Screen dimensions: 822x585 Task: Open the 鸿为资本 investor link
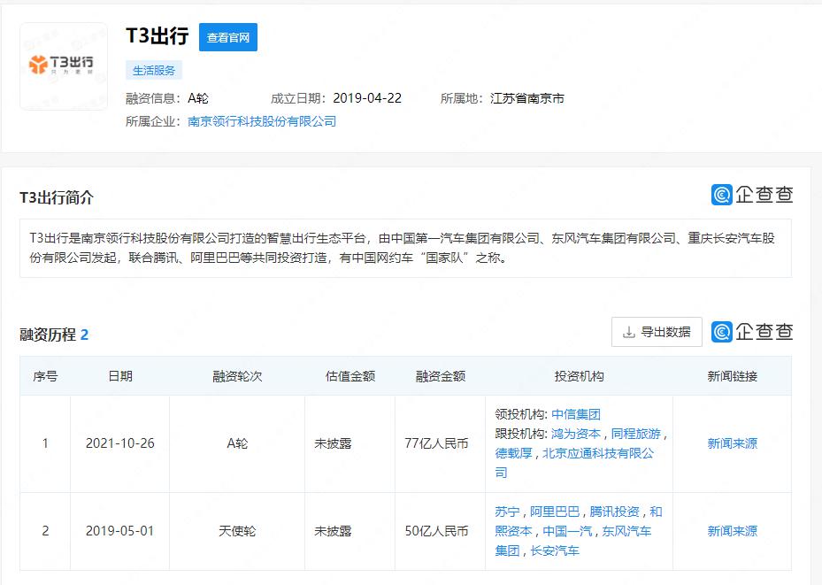point(576,434)
